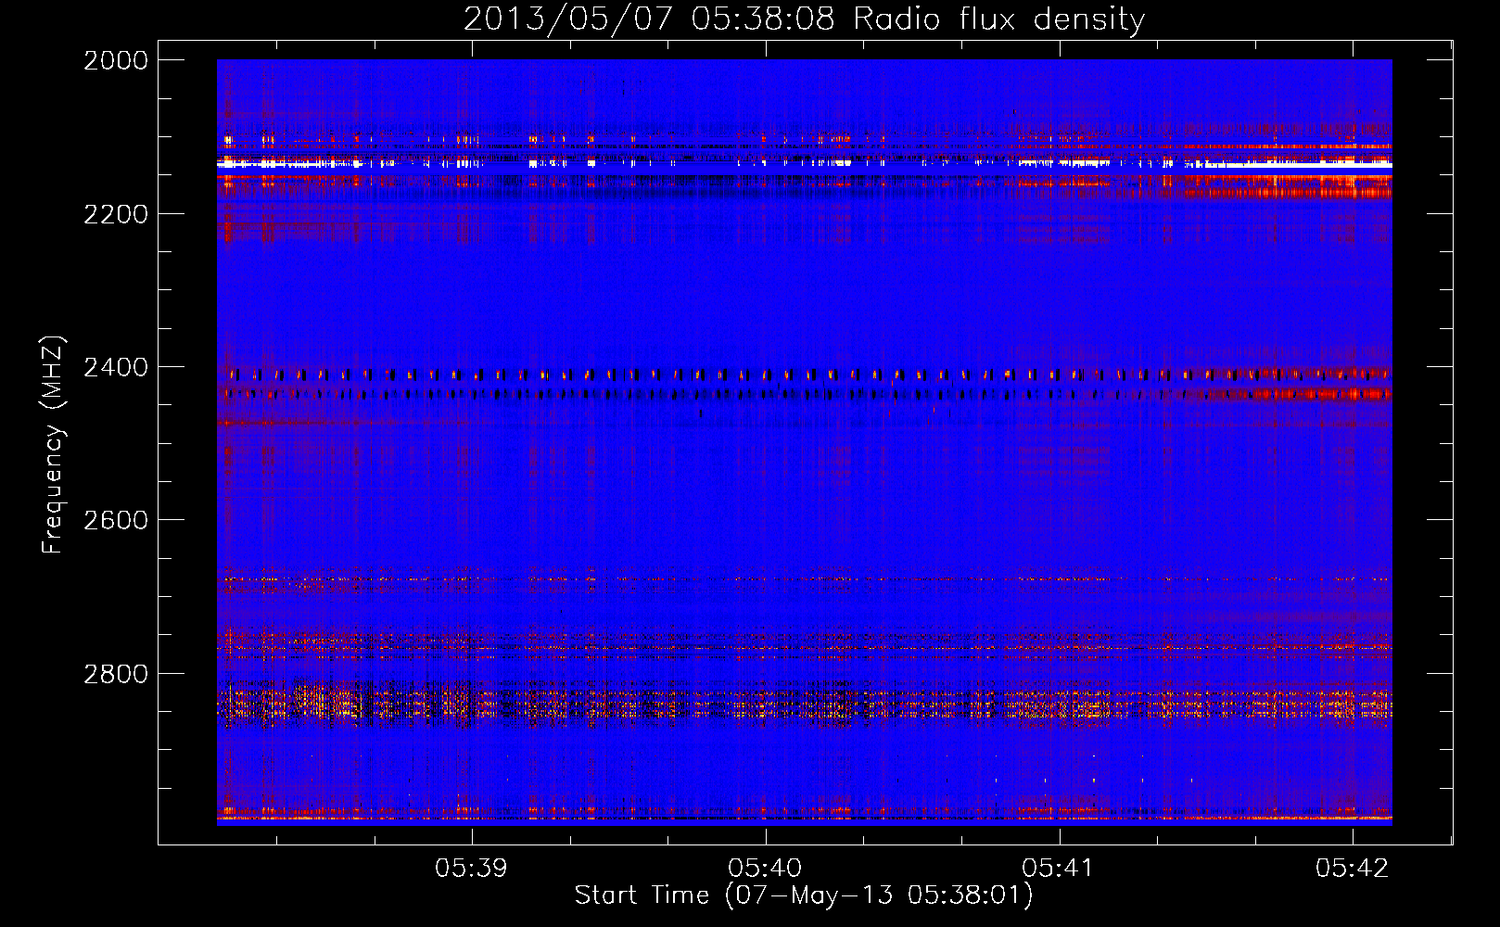The image size is (1500, 927).
Task: Click the plot title "2013/05/07 05:38:08 Radio flux density"
Action: tap(804, 19)
